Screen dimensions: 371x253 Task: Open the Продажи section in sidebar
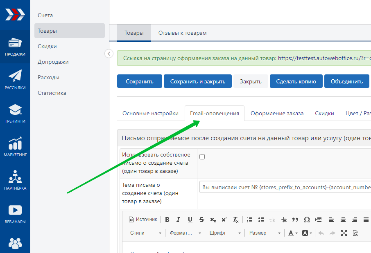coord(15,47)
